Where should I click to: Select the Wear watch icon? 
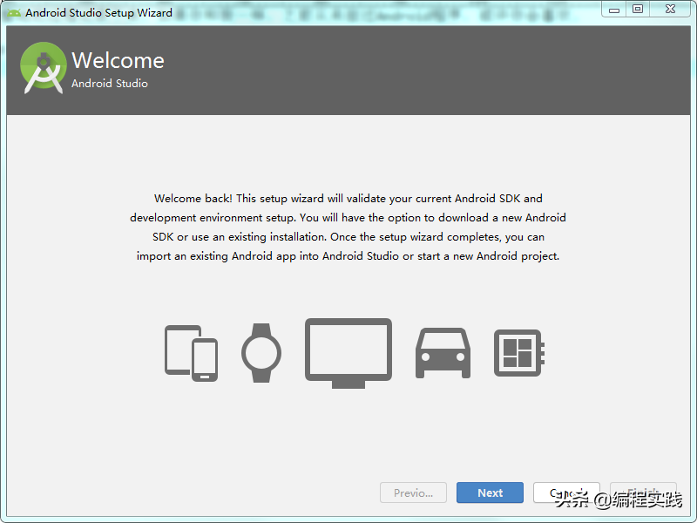261,353
